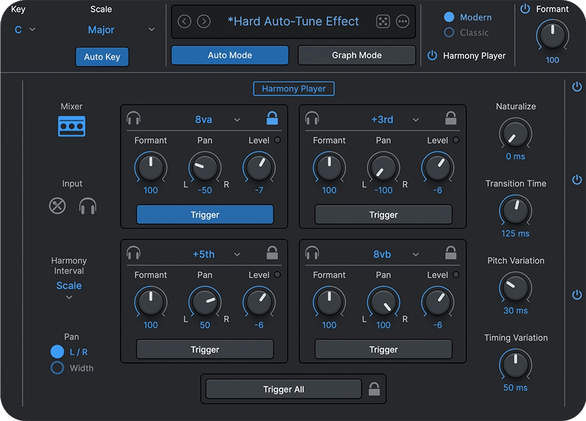
Task: Select the Width pan option
Action: pos(57,368)
